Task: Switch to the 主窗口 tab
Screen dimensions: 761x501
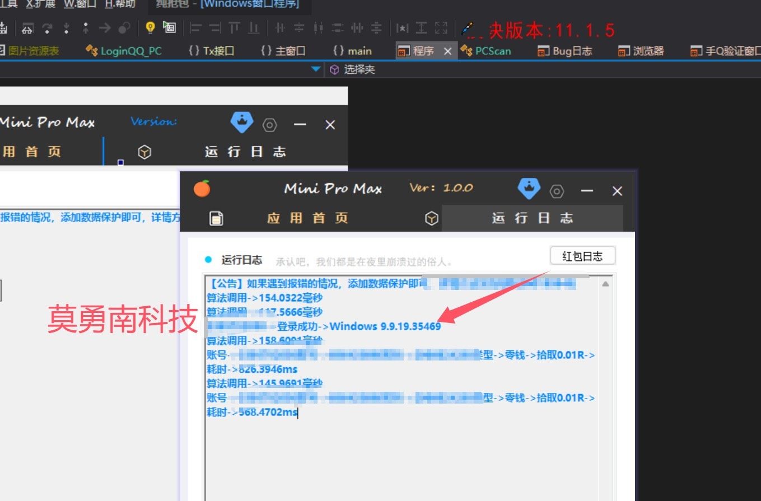Action: pos(283,51)
